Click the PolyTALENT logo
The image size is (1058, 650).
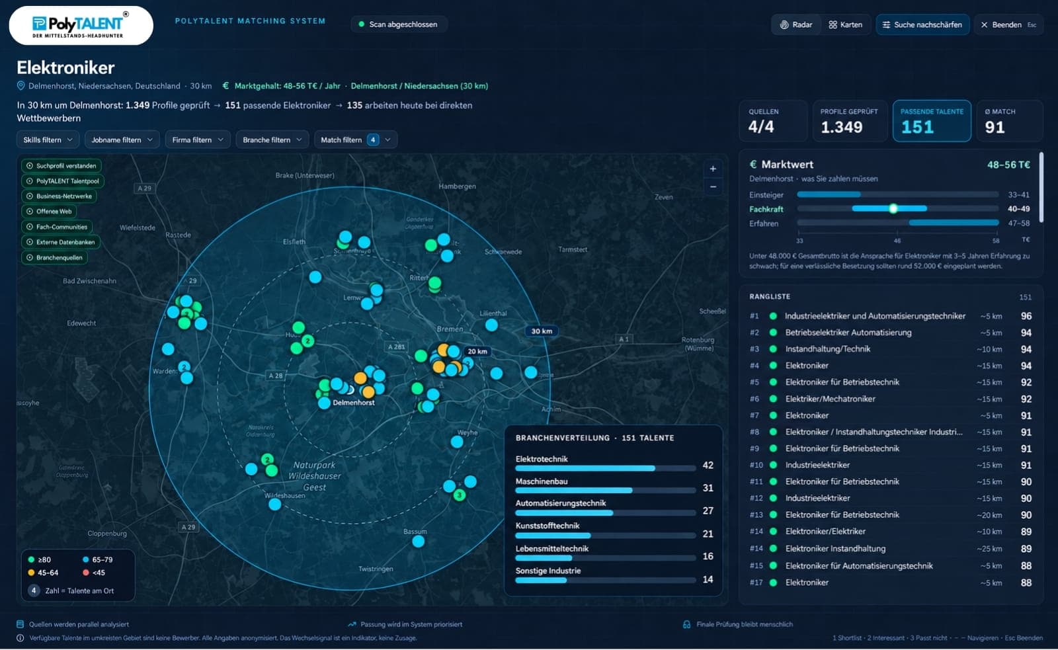tap(81, 26)
